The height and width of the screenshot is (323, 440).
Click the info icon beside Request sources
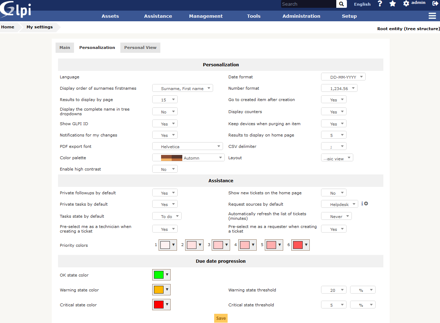pos(362,204)
